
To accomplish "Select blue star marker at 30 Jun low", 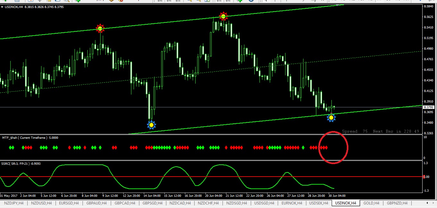I will click(331, 118).
